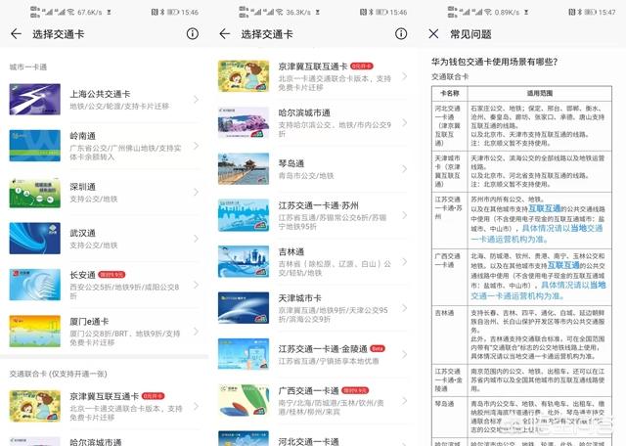Open the chevron on the 广西交通一卡通 row
This screenshot has width=626, height=446.
pyautogui.click(x=404, y=400)
